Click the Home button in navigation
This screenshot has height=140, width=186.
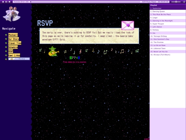tap(19, 59)
